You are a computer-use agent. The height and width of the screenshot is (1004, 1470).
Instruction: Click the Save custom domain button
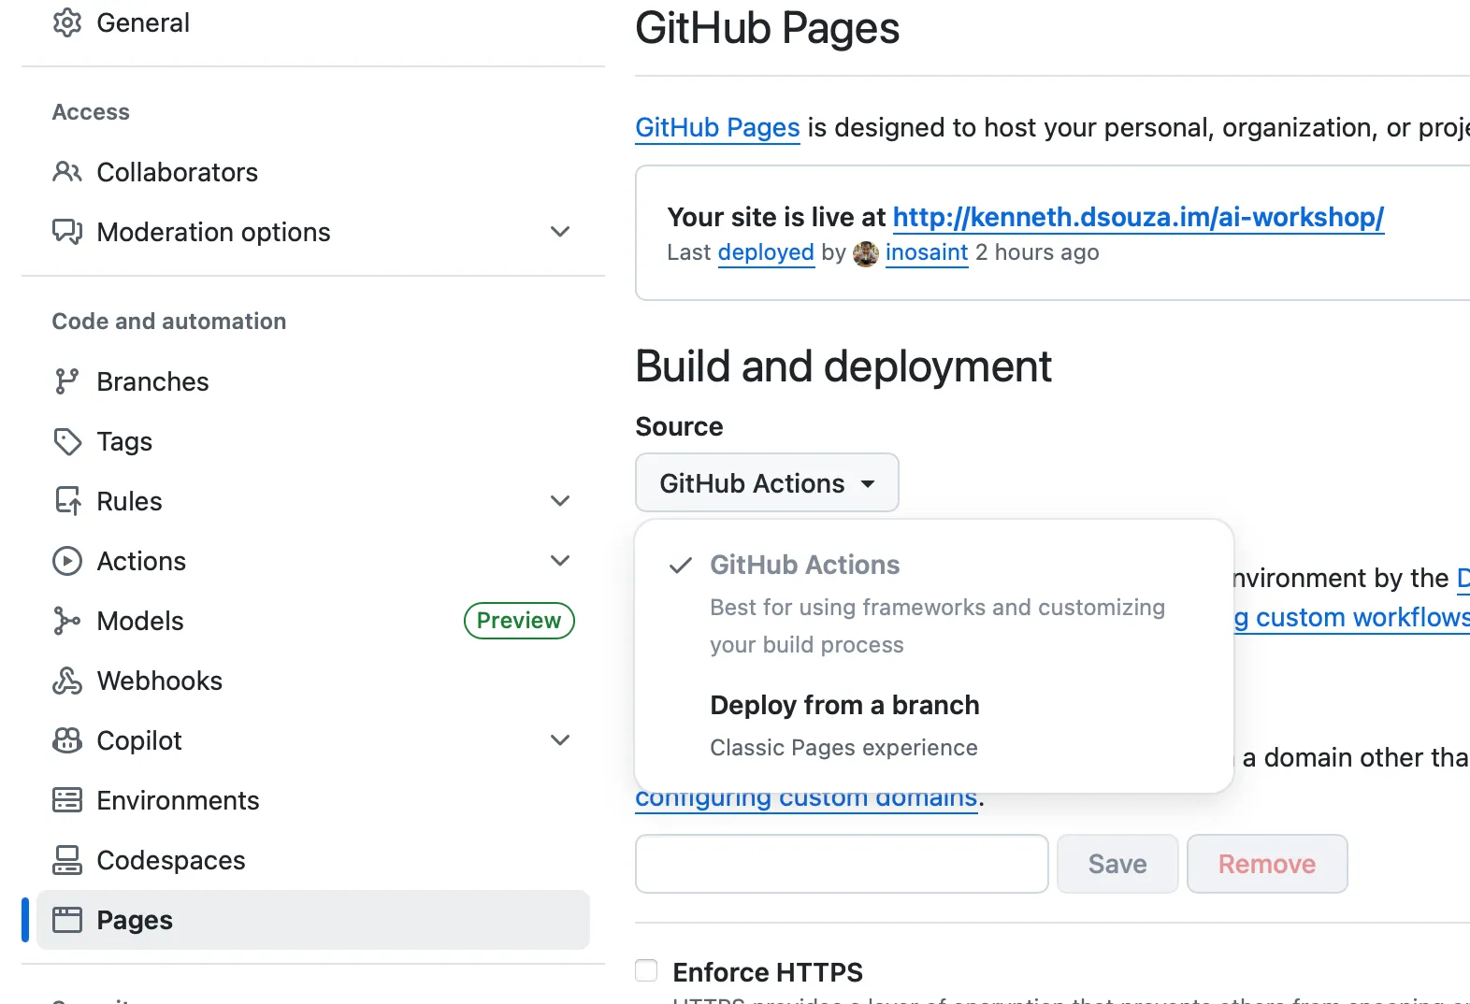(x=1117, y=864)
